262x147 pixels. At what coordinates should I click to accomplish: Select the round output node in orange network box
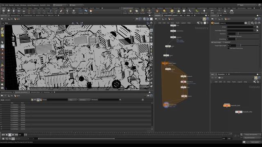pos(166,105)
